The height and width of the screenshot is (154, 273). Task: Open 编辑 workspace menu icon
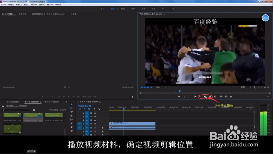tap(117, 9)
